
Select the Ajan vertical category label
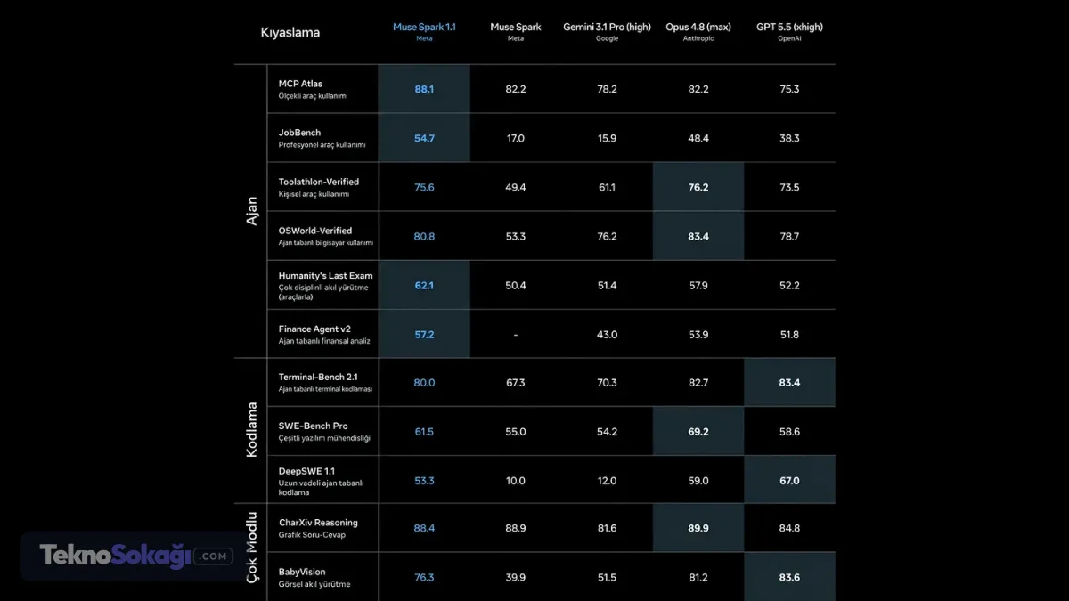pos(251,211)
